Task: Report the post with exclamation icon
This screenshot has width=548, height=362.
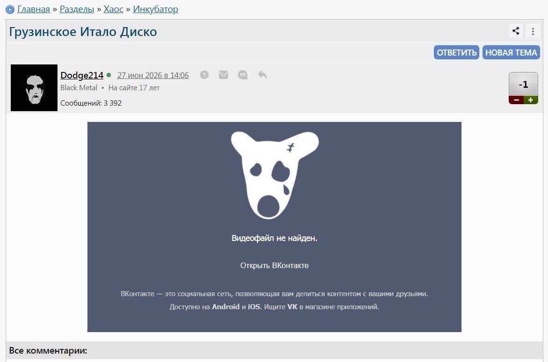Action: click(204, 75)
